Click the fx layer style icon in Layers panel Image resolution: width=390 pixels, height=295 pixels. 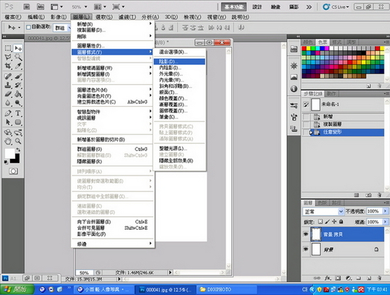pos(328,278)
